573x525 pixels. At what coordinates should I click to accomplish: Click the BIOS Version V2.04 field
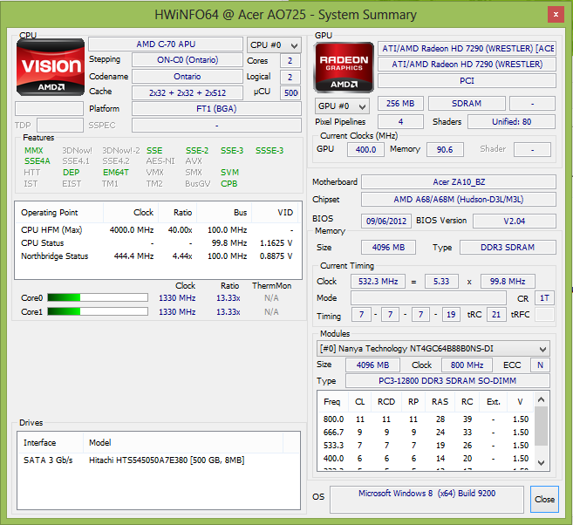point(515,221)
